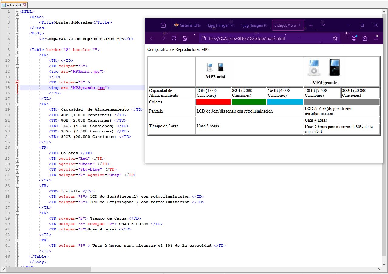Collapse the Table fold marker on line 8
Screen dimensions: 388x274
17,50
